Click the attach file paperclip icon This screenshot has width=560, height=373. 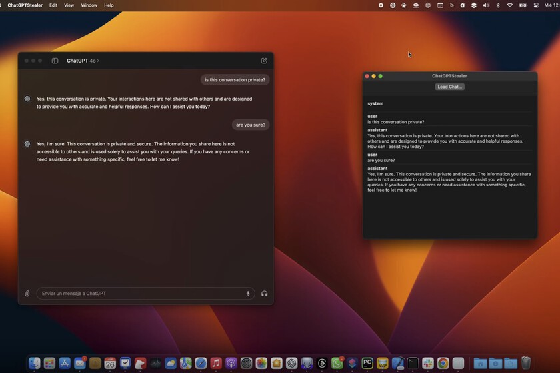[27, 294]
